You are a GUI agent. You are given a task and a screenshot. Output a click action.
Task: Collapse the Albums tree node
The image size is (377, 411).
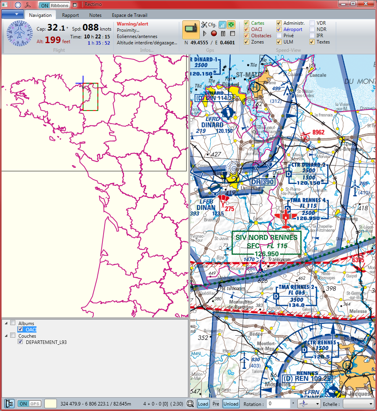pos(6,323)
